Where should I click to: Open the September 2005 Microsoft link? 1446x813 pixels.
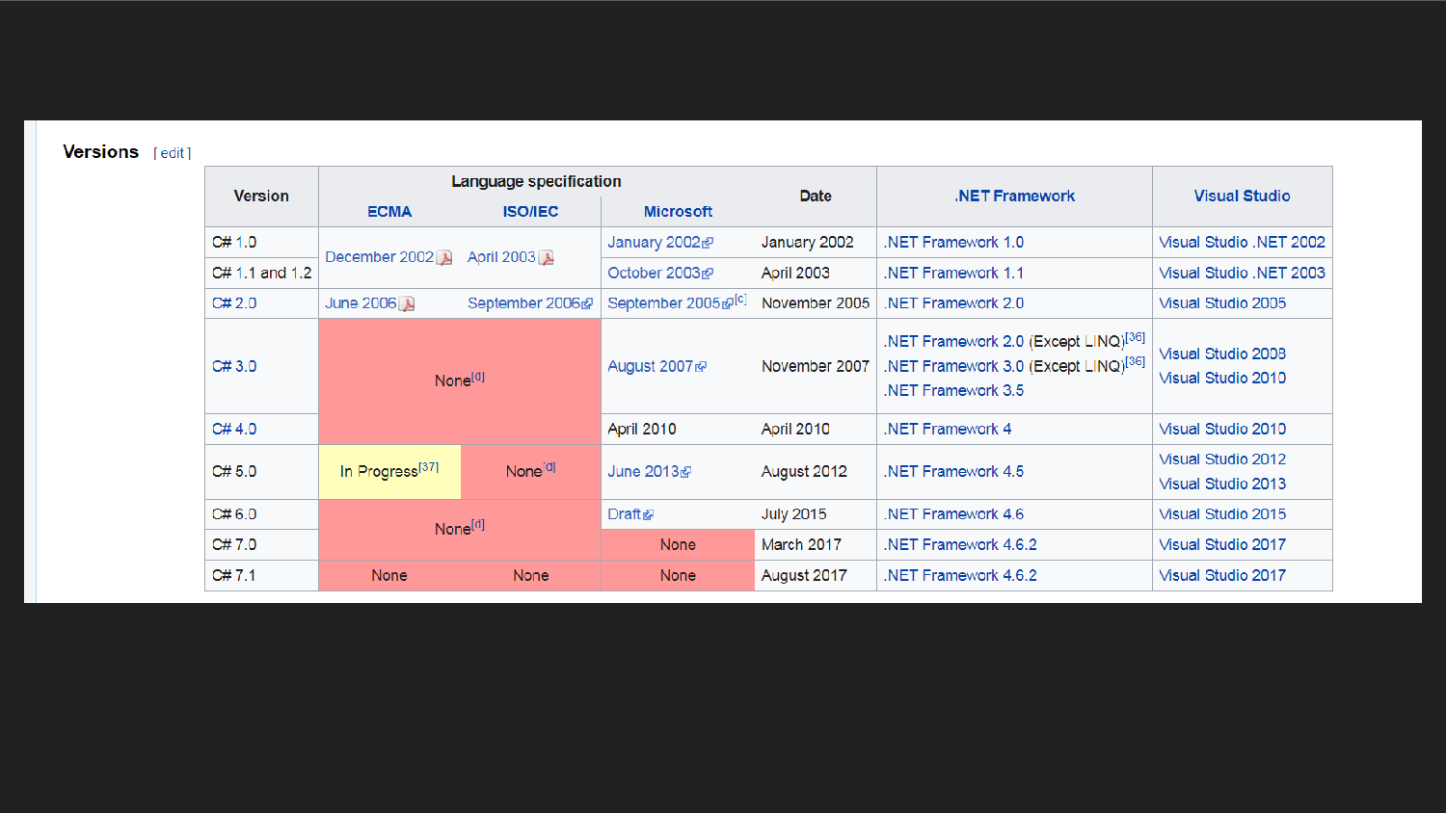(663, 303)
